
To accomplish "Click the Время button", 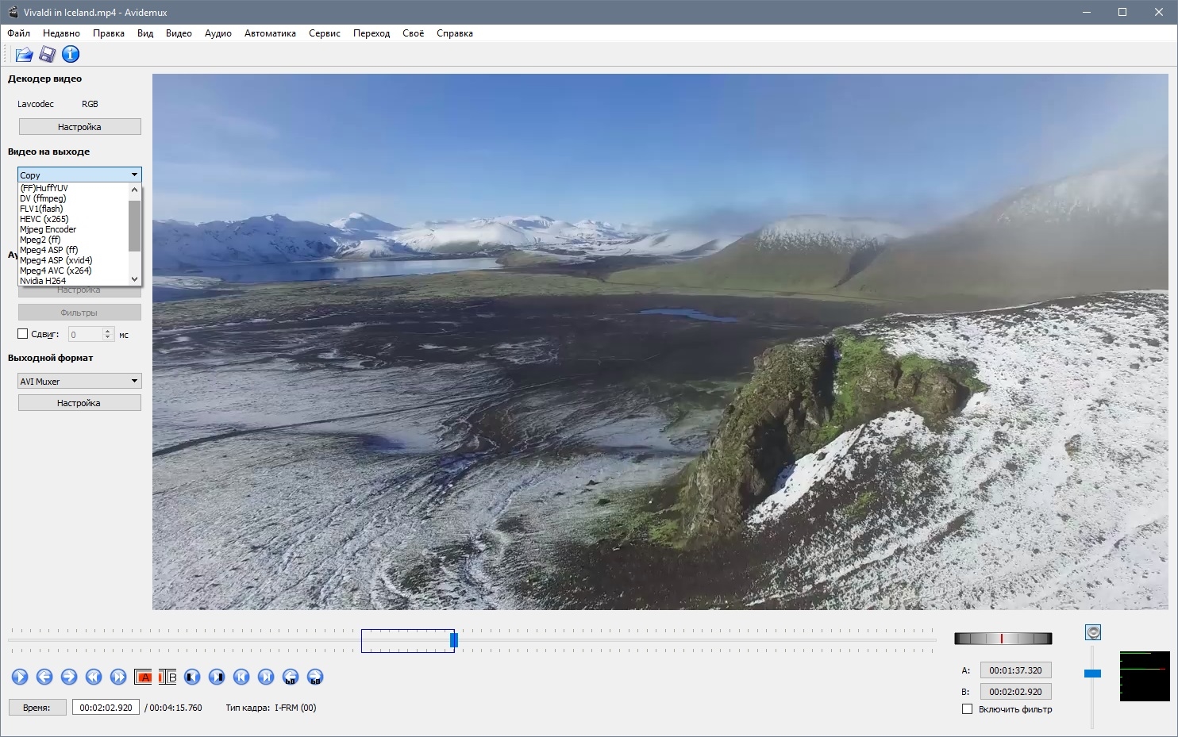I will pyautogui.click(x=37, y=708).
